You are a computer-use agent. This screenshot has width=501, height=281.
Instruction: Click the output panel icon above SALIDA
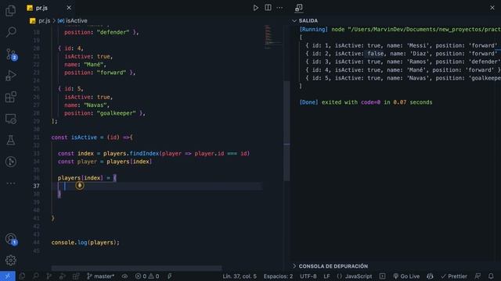click(x=299, y=8)
